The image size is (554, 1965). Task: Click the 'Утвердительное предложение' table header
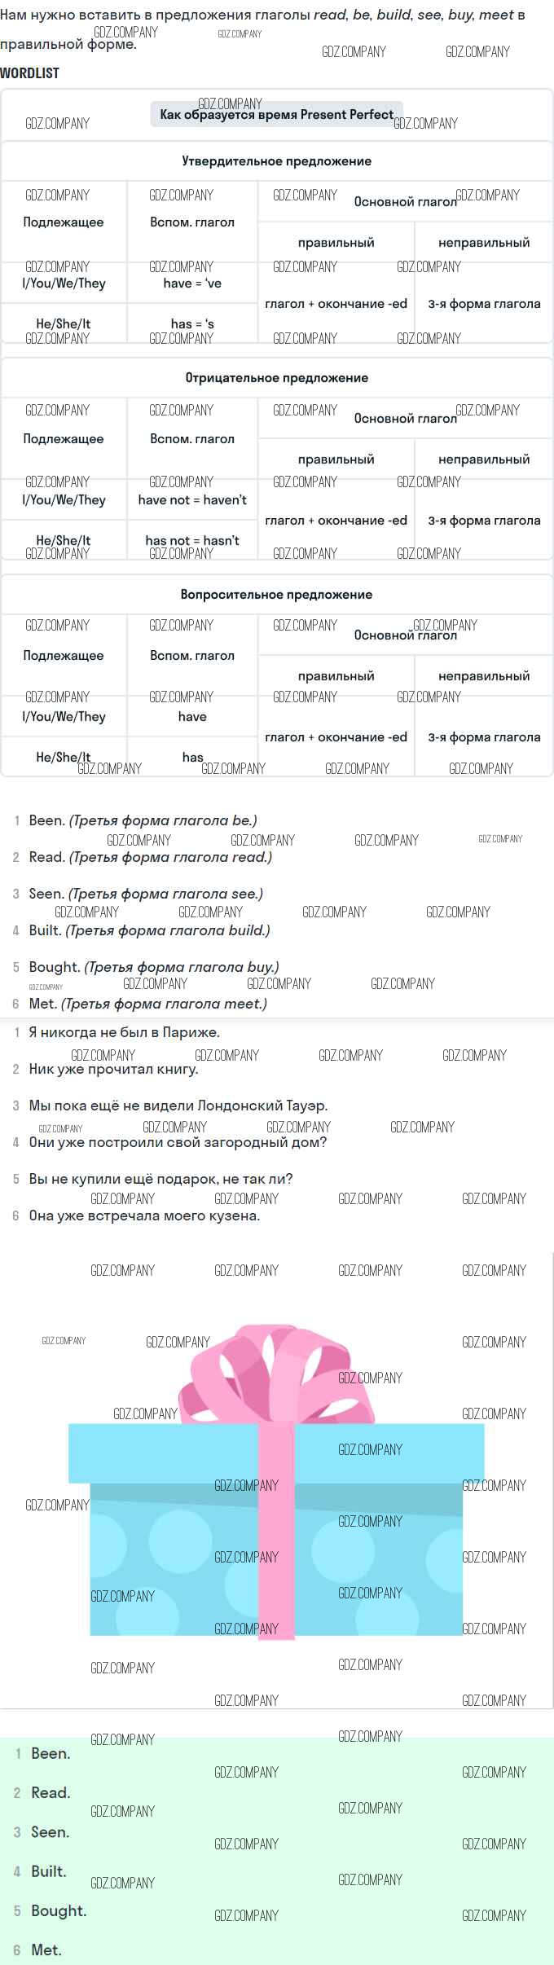276,161
